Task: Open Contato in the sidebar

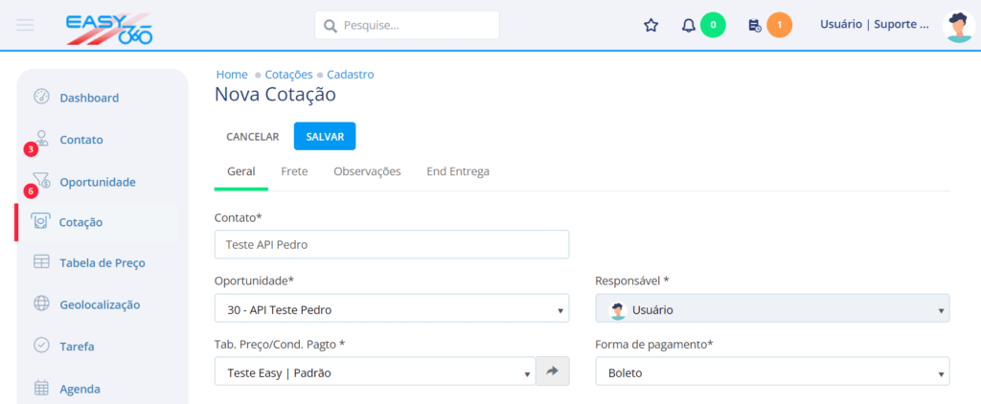Action: pos(81,140)
